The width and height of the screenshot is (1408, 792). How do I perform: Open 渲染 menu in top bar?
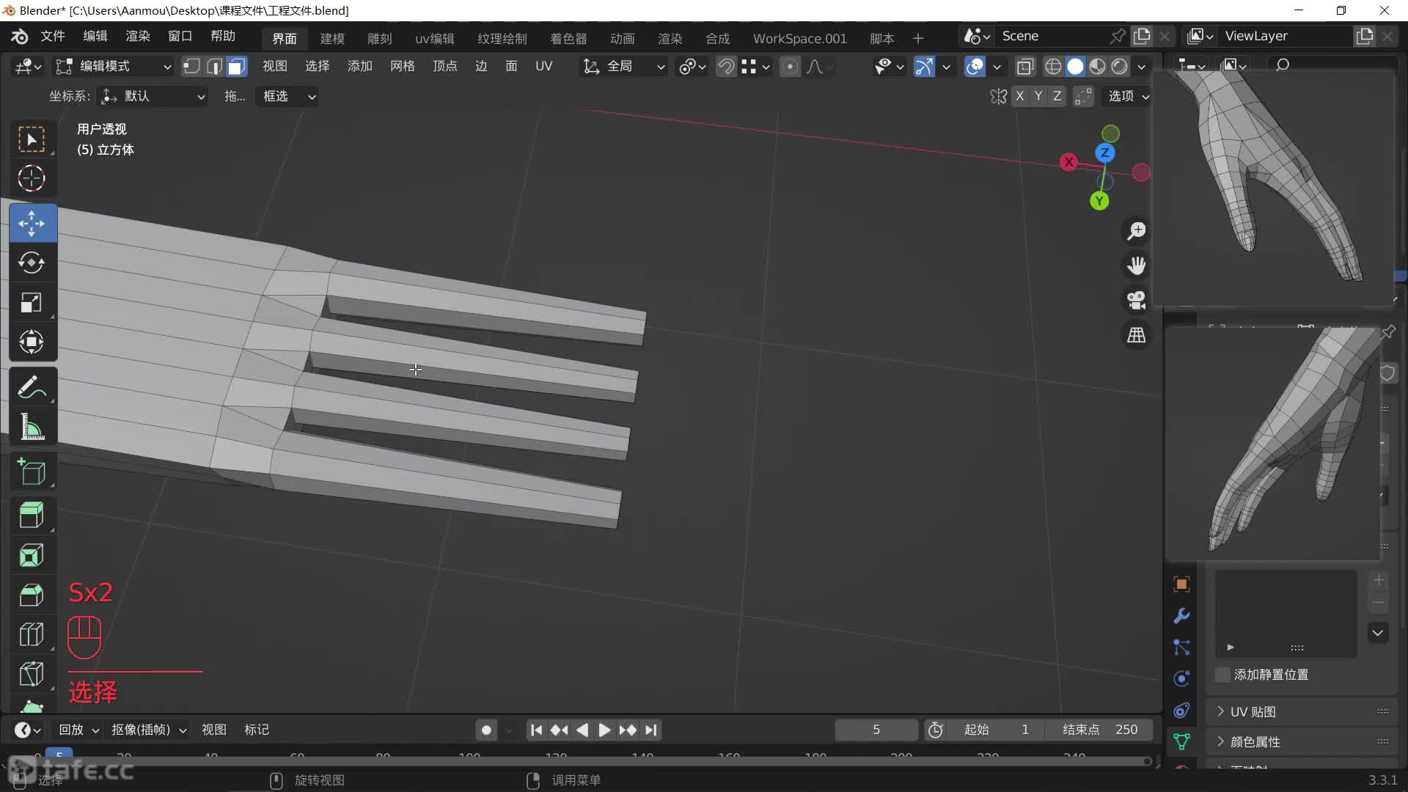[138, 36]
